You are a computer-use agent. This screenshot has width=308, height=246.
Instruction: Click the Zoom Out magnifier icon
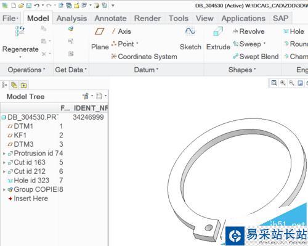pyautogui.click(x=291, y=83)
